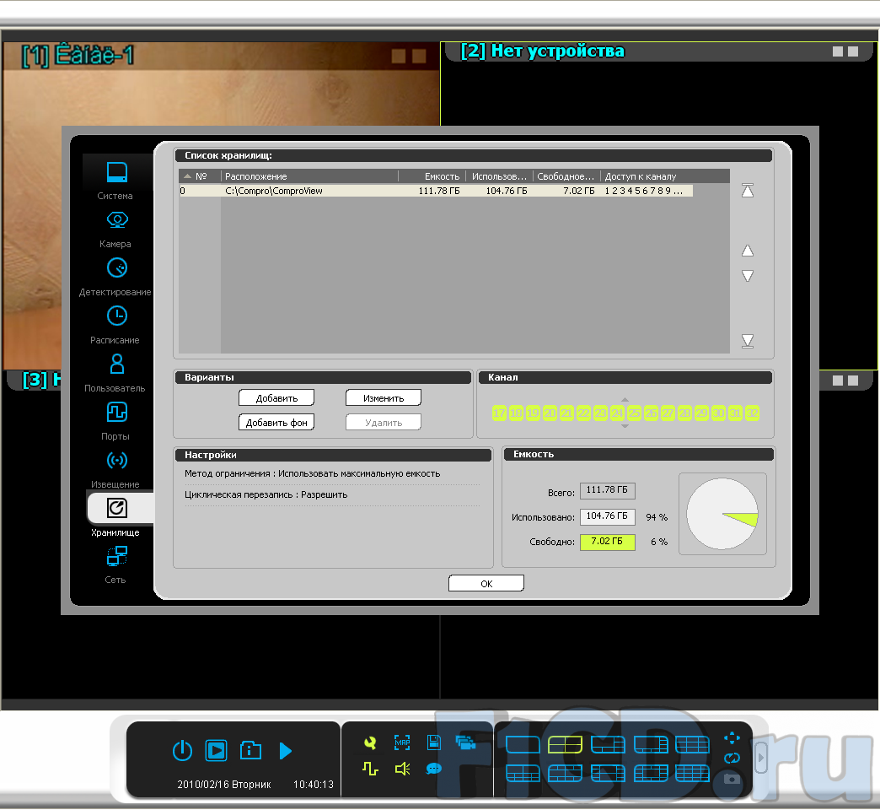Toggle channel 22 access

[x=583, y=413]
